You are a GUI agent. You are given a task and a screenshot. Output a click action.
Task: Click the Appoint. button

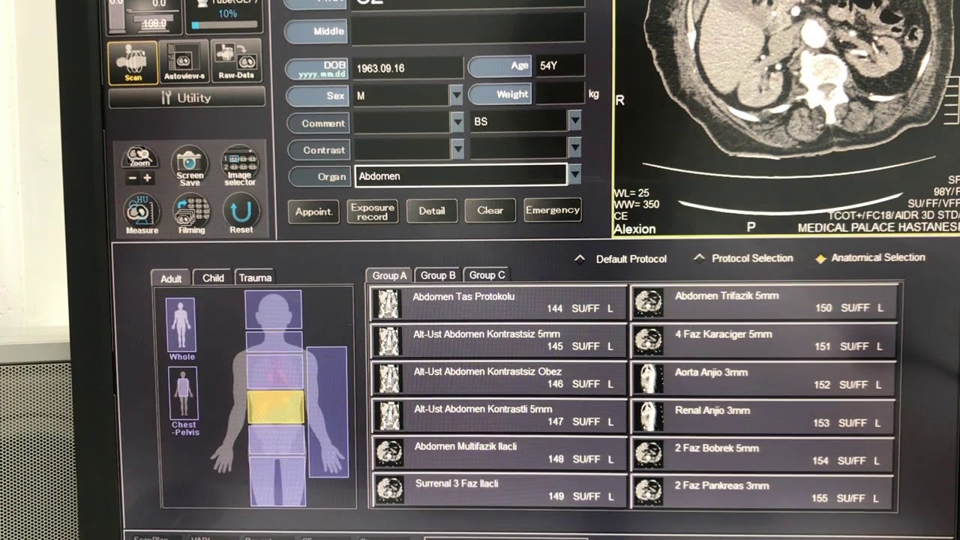[x=313, y=211]
